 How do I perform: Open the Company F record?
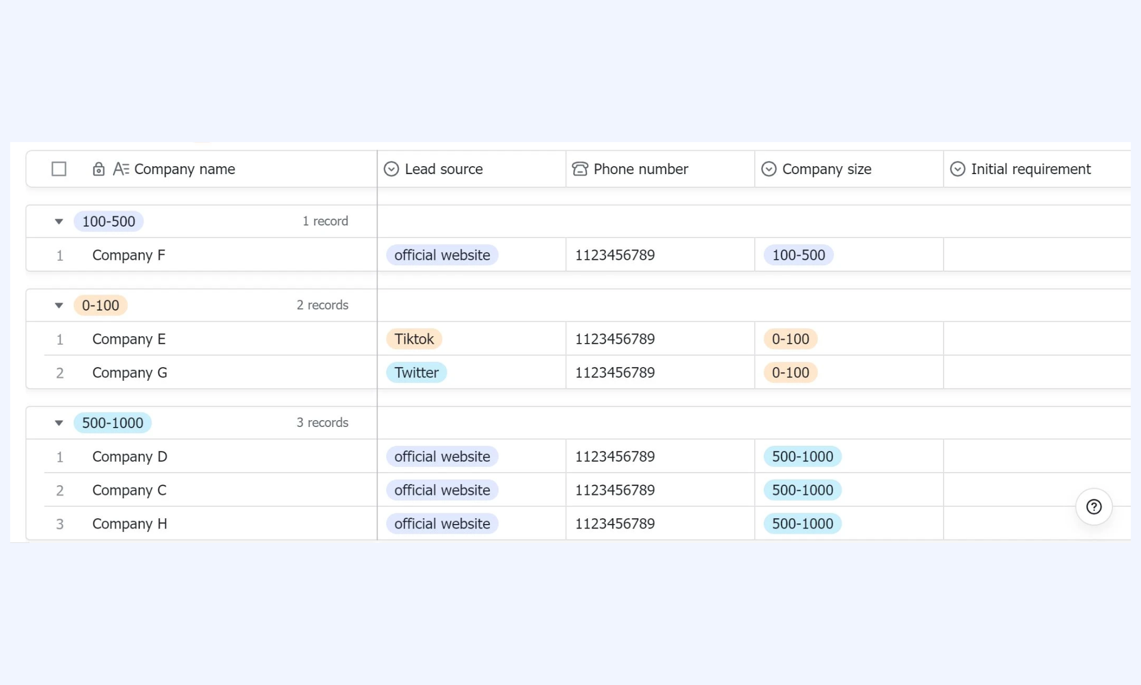pyautogui.click(x=128, y=255)
